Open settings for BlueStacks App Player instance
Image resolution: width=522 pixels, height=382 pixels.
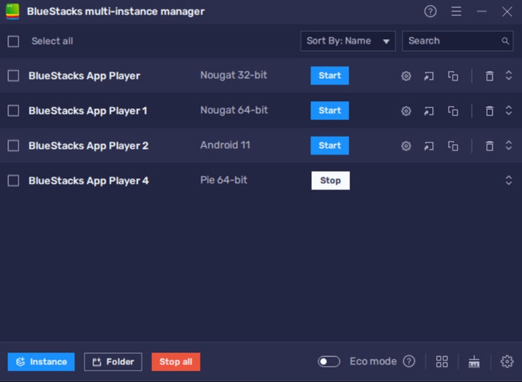pyautogui.click(x=406, y=76)
